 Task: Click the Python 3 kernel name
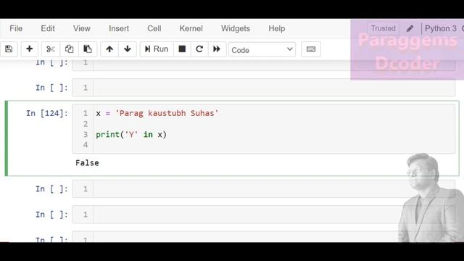(x=441, y=28)
